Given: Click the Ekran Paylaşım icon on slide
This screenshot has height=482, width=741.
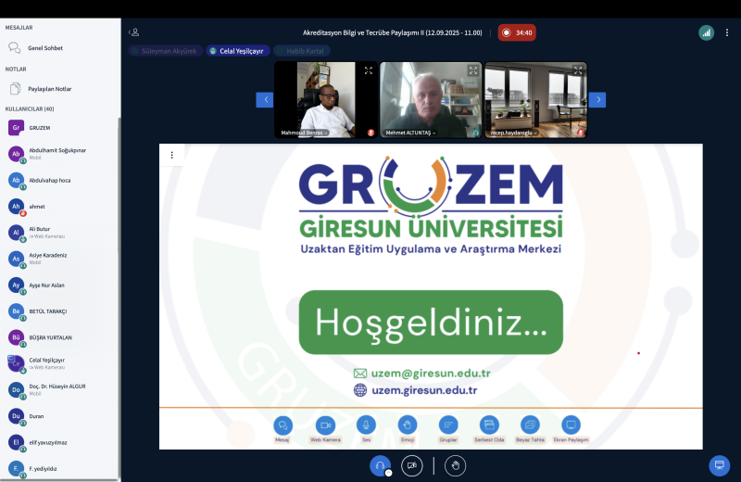Looking at the screenshot, I should pos(571,425).
